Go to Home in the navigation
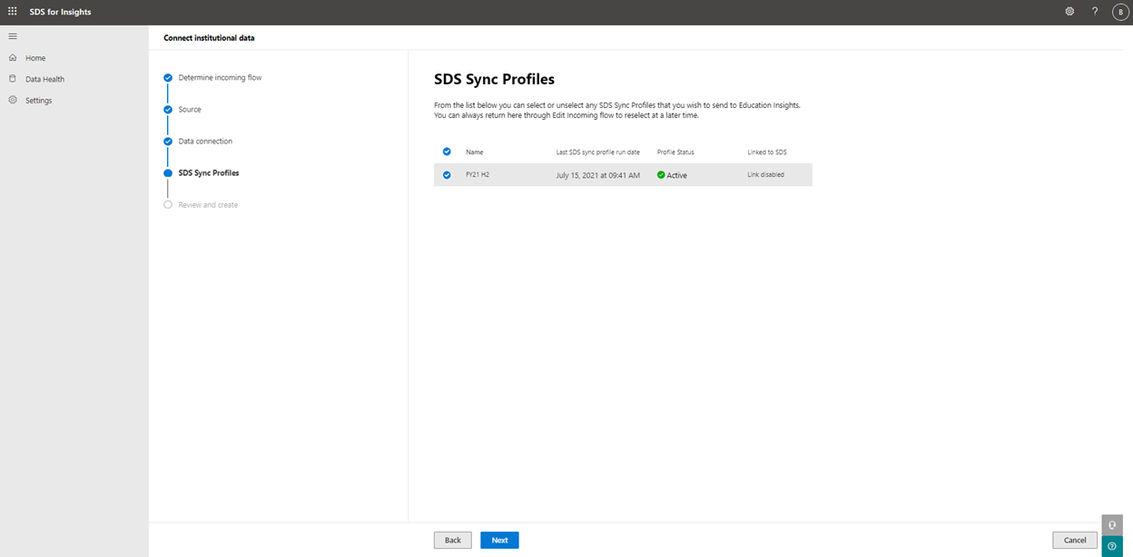 tap(35, 58)
